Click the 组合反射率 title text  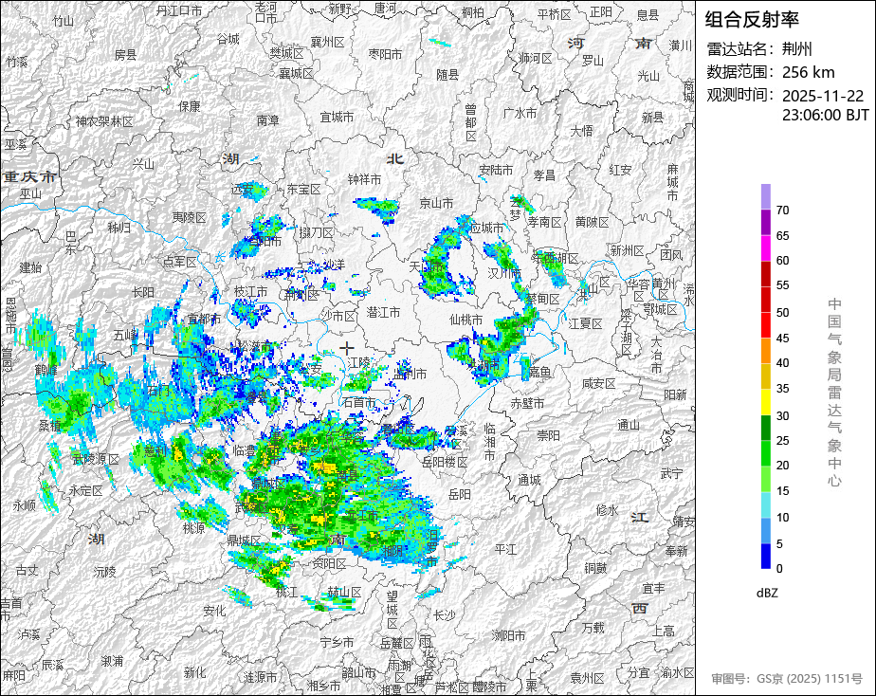click(x=752, y=20)
